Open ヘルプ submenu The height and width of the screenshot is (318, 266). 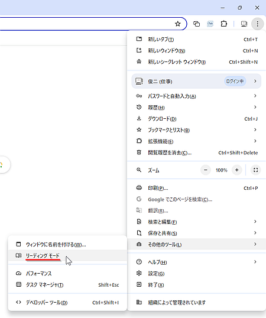coord(196,262)
